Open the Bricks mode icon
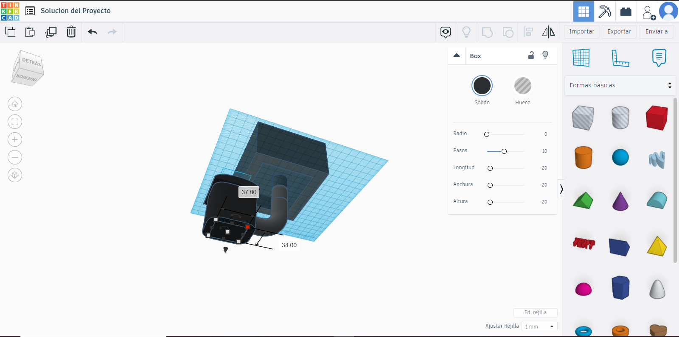The image size is (679, 337). [626, 11]
